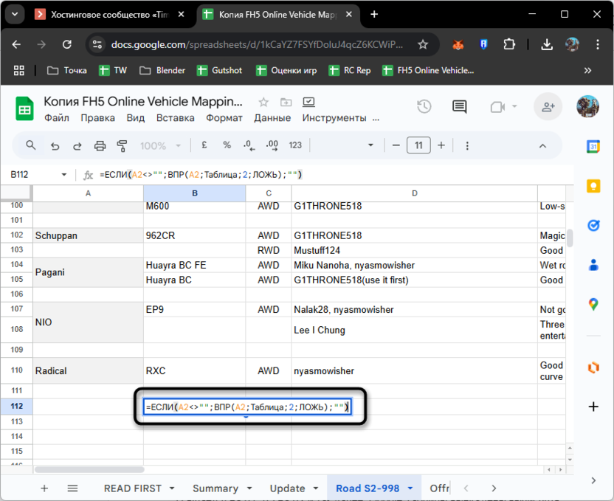Add a new sheet with plus button

[x=44, y=488]
